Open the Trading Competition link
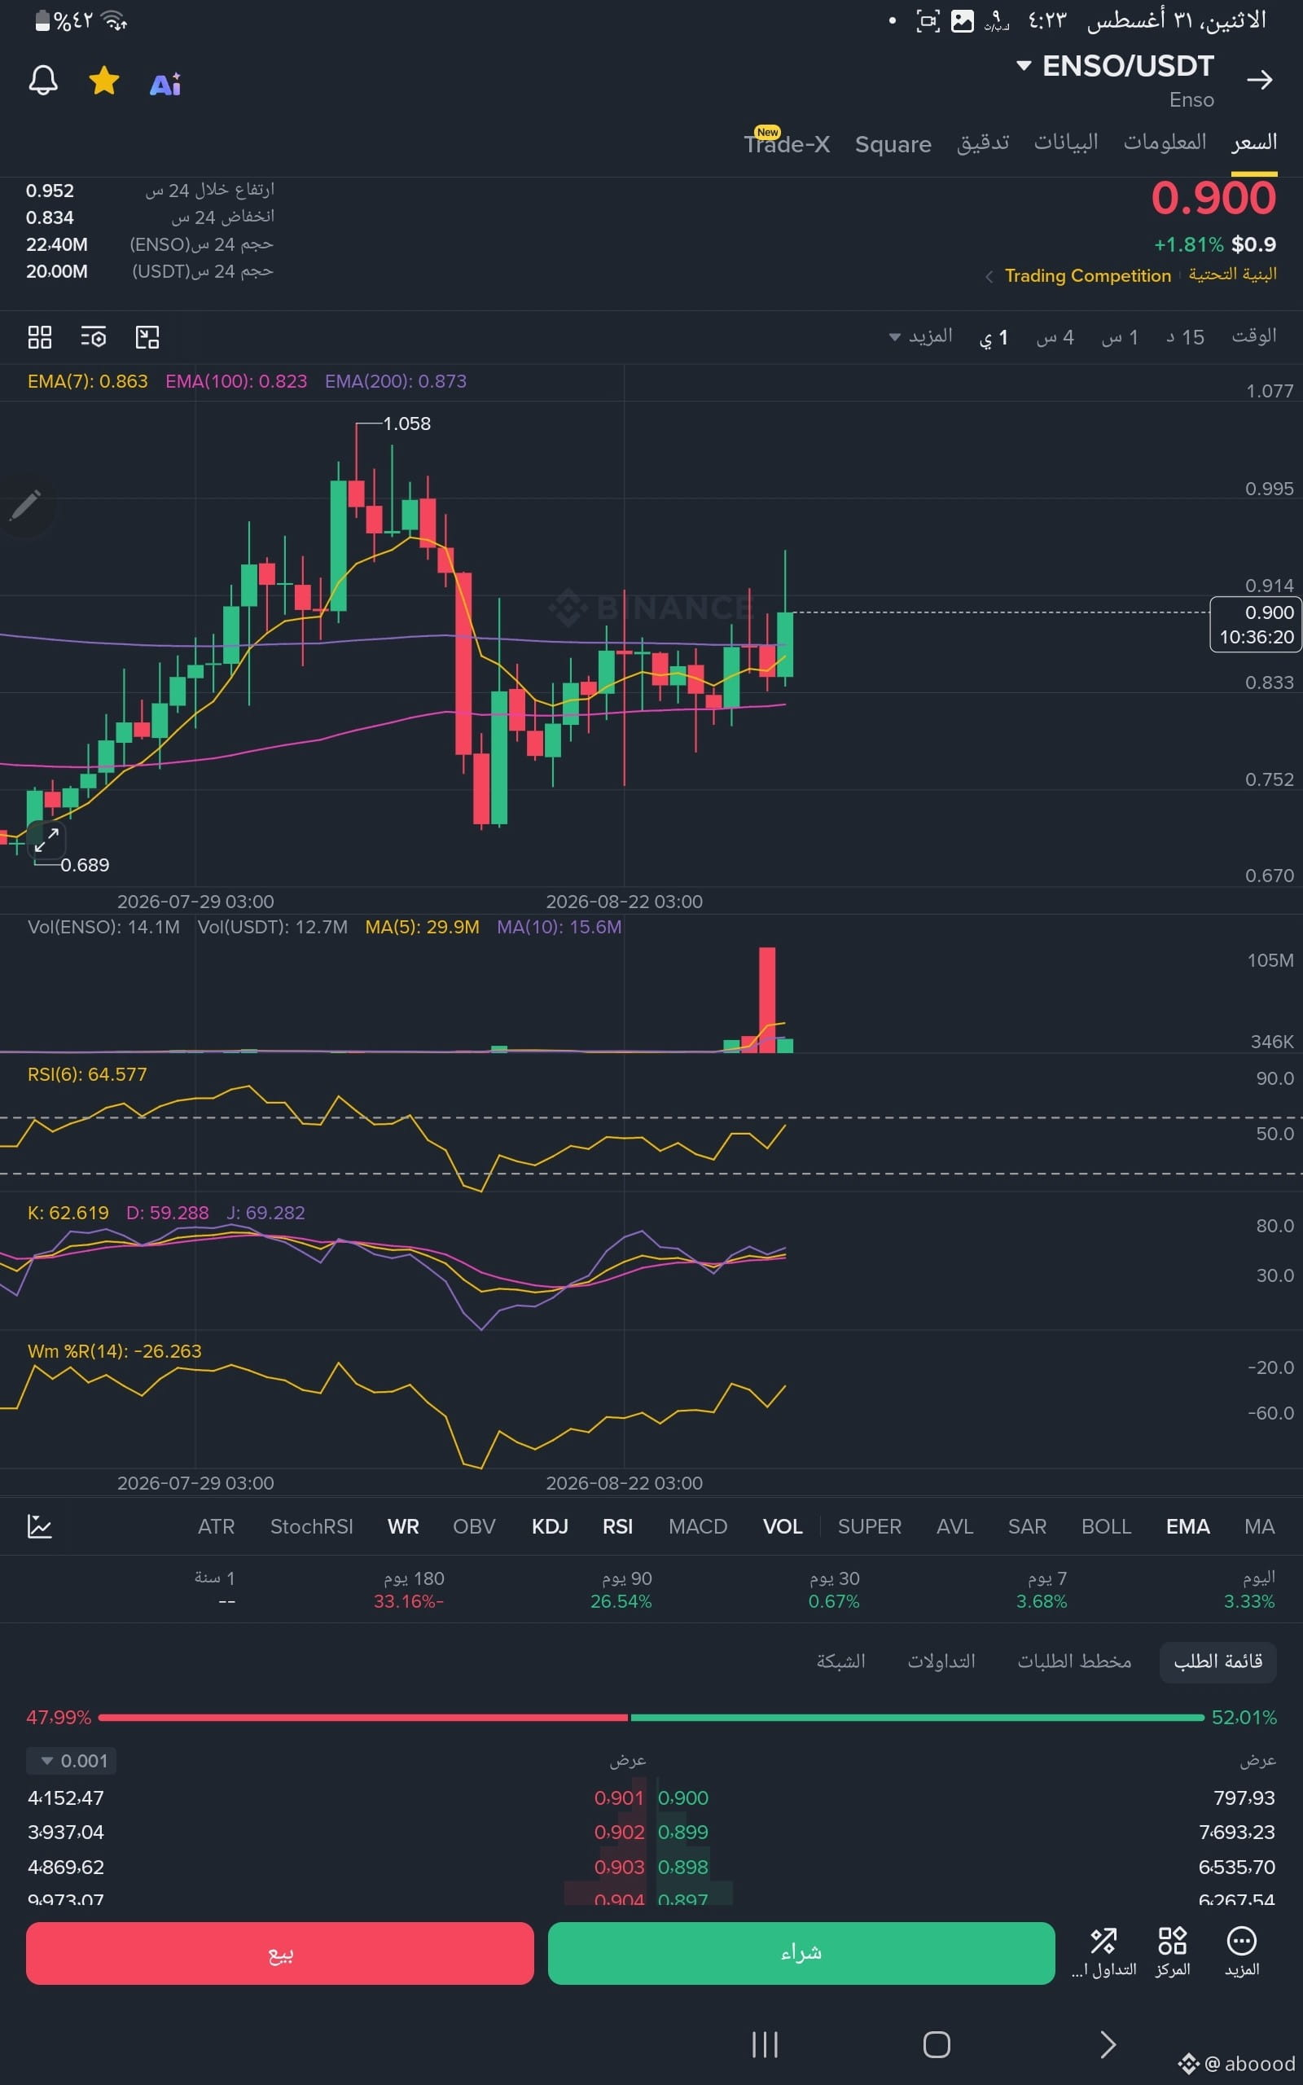This screenshot has height=2085, width=1303. pyautogui.click(x=1087, y=276)
